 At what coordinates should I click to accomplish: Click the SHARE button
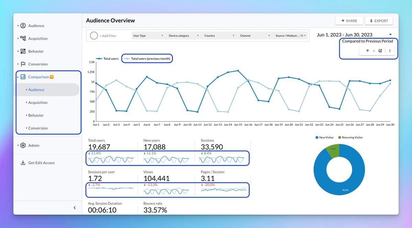click(x=349, y=21)
